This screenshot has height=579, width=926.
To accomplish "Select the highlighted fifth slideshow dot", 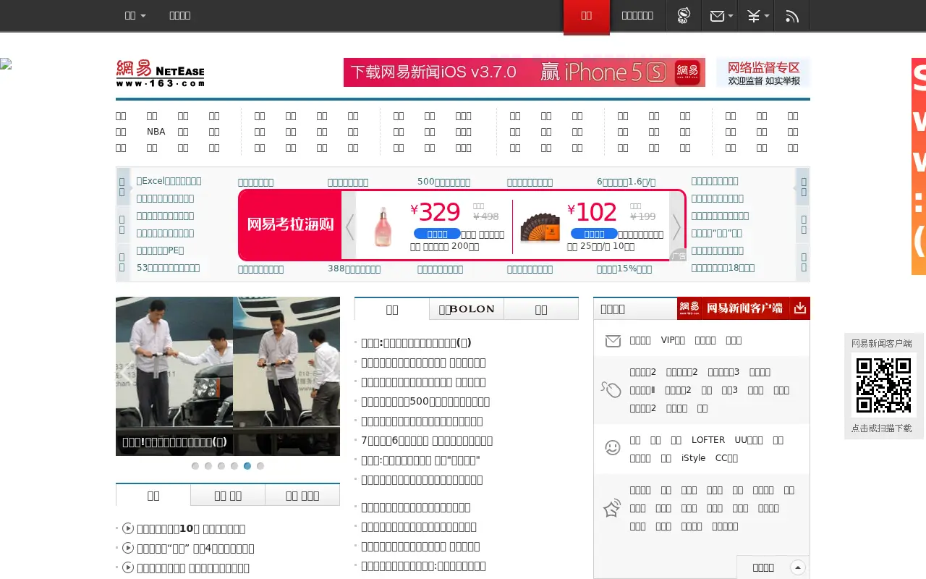I will [247, 466].
